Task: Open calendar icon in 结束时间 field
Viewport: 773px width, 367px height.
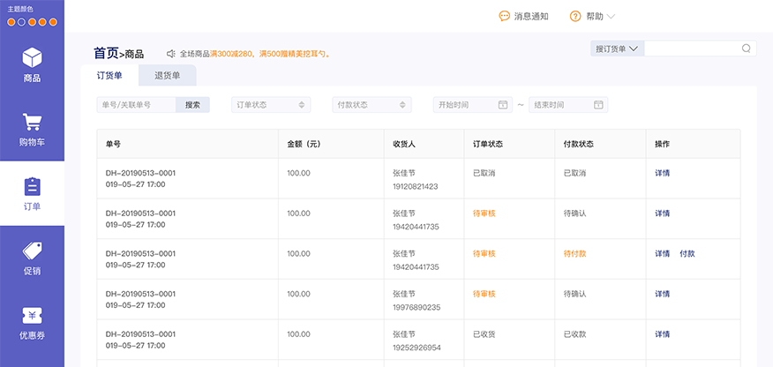Action: pyautogui.click(x=598, y=105)
